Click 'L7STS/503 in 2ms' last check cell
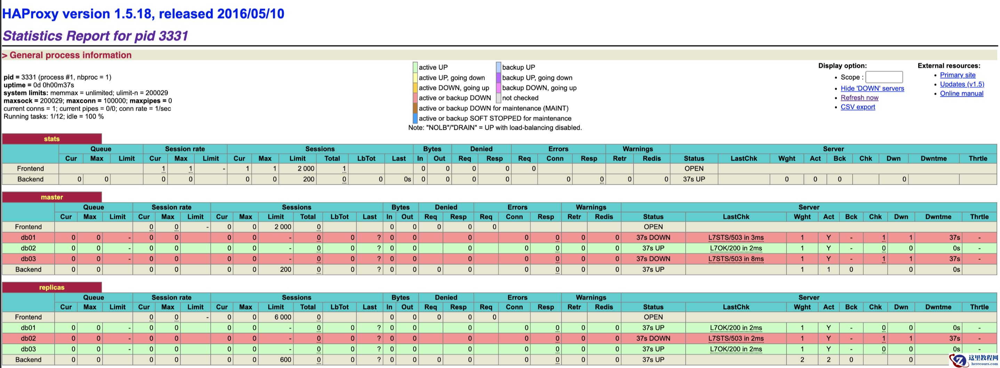1000x368 pixels. pos(736,338)
